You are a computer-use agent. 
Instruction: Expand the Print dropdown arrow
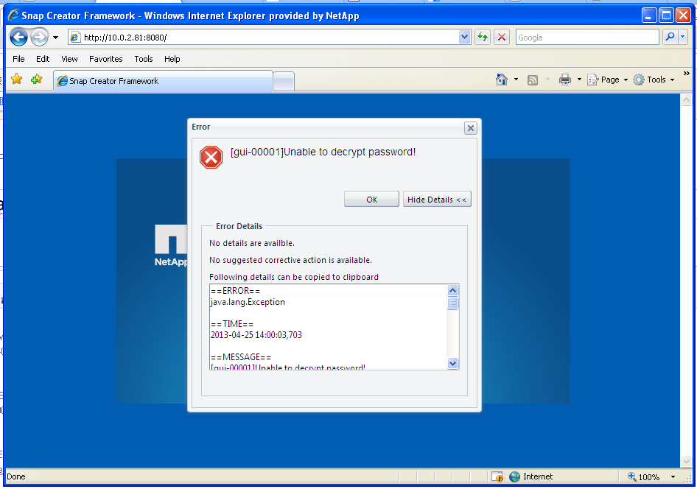coord(579,80)
